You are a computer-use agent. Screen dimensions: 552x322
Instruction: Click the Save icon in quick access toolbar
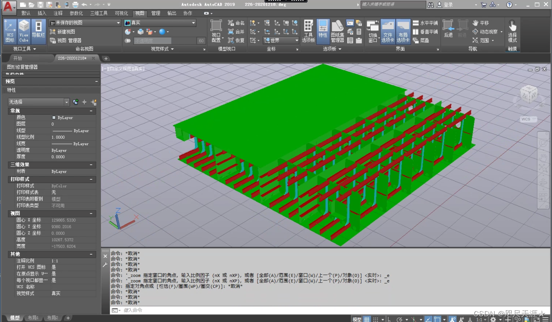[x=40, y=4]
